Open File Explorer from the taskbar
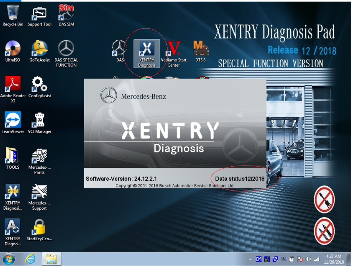Viewport: 352px width, 266px height. [x=51, y=259]
